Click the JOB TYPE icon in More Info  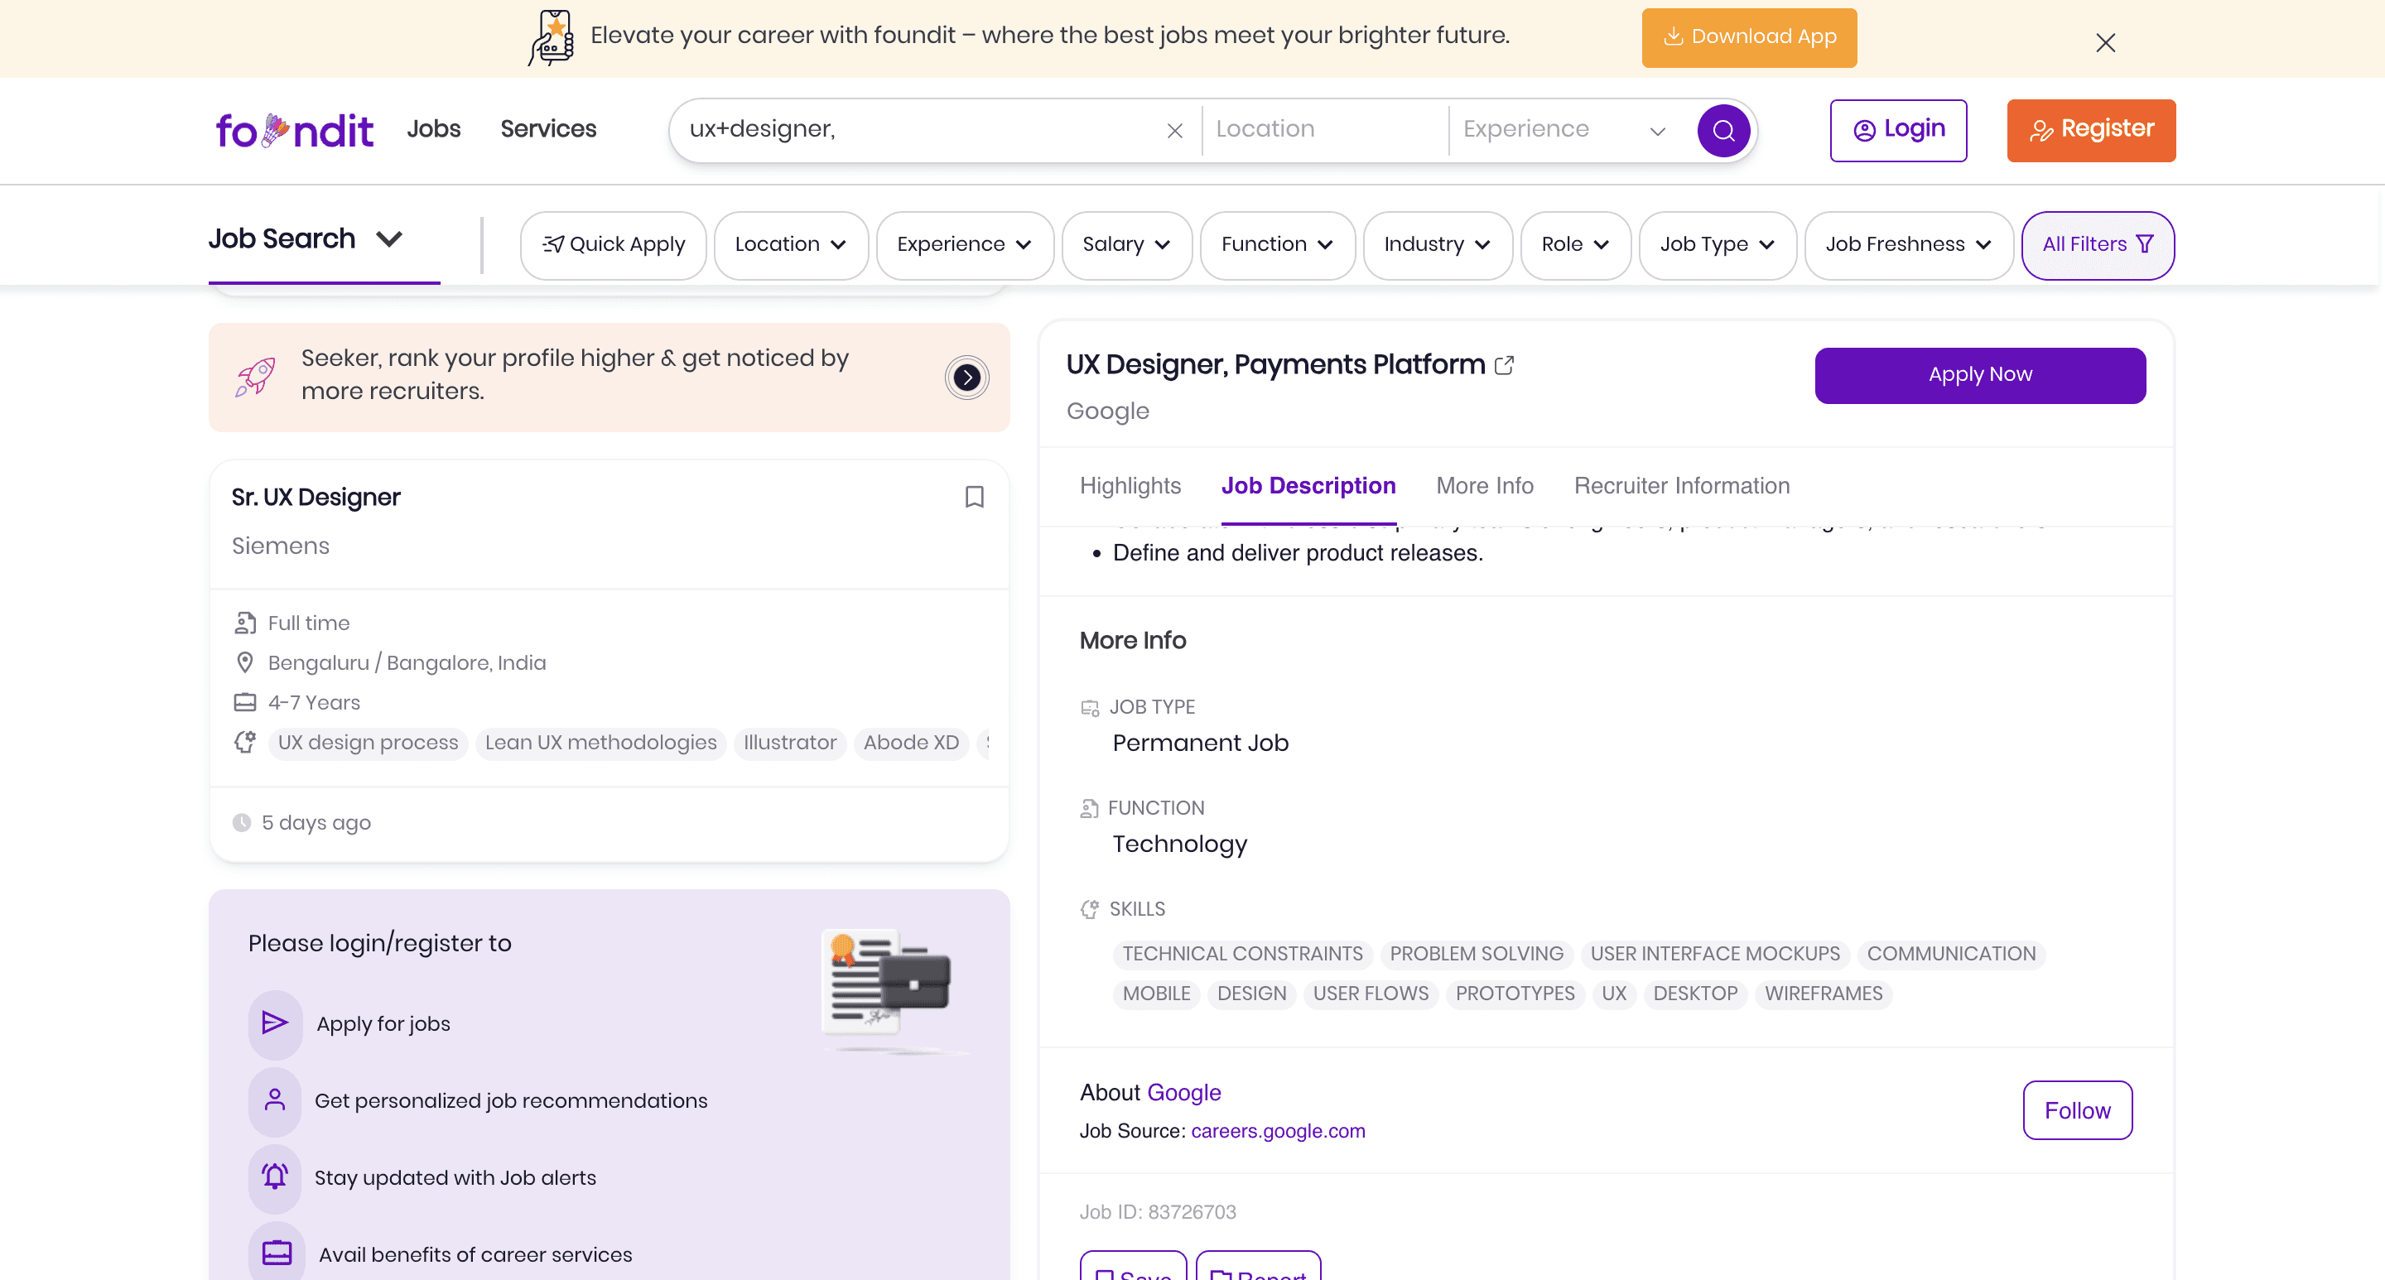click(x=1090, y=708)
